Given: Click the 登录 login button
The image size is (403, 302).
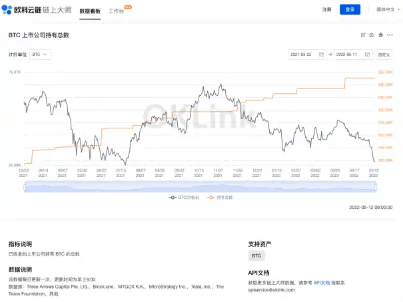Looking at the screenshot, I should pos(350,10).
